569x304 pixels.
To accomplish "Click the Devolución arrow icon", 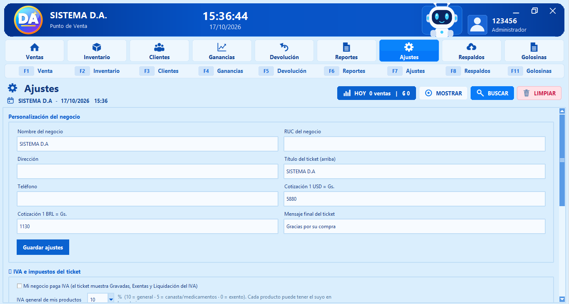I will (284, 47).
